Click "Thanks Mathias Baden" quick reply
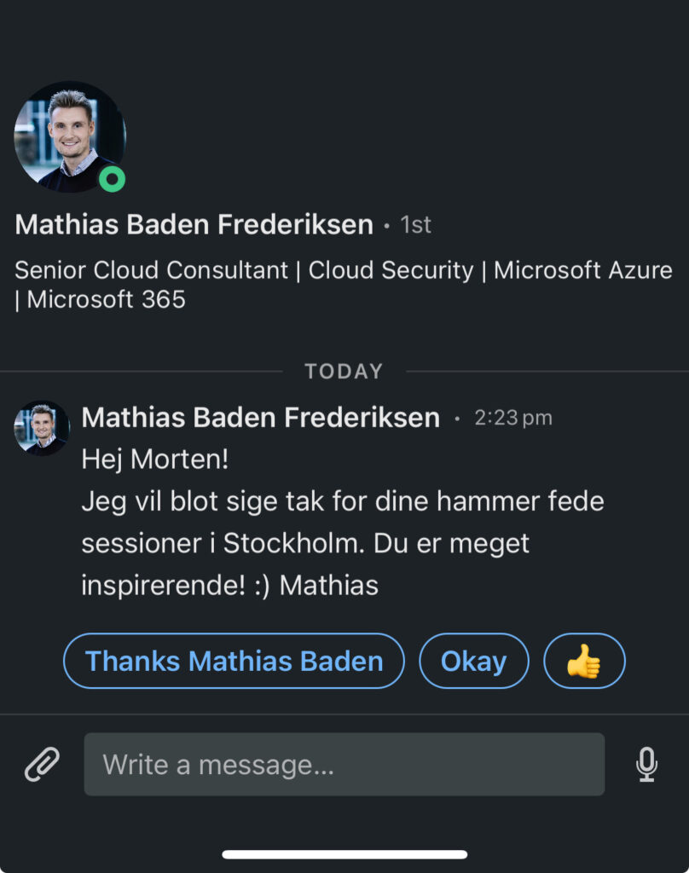The height and width of the screenshot is (873, 689). click(x=234, y=661)
